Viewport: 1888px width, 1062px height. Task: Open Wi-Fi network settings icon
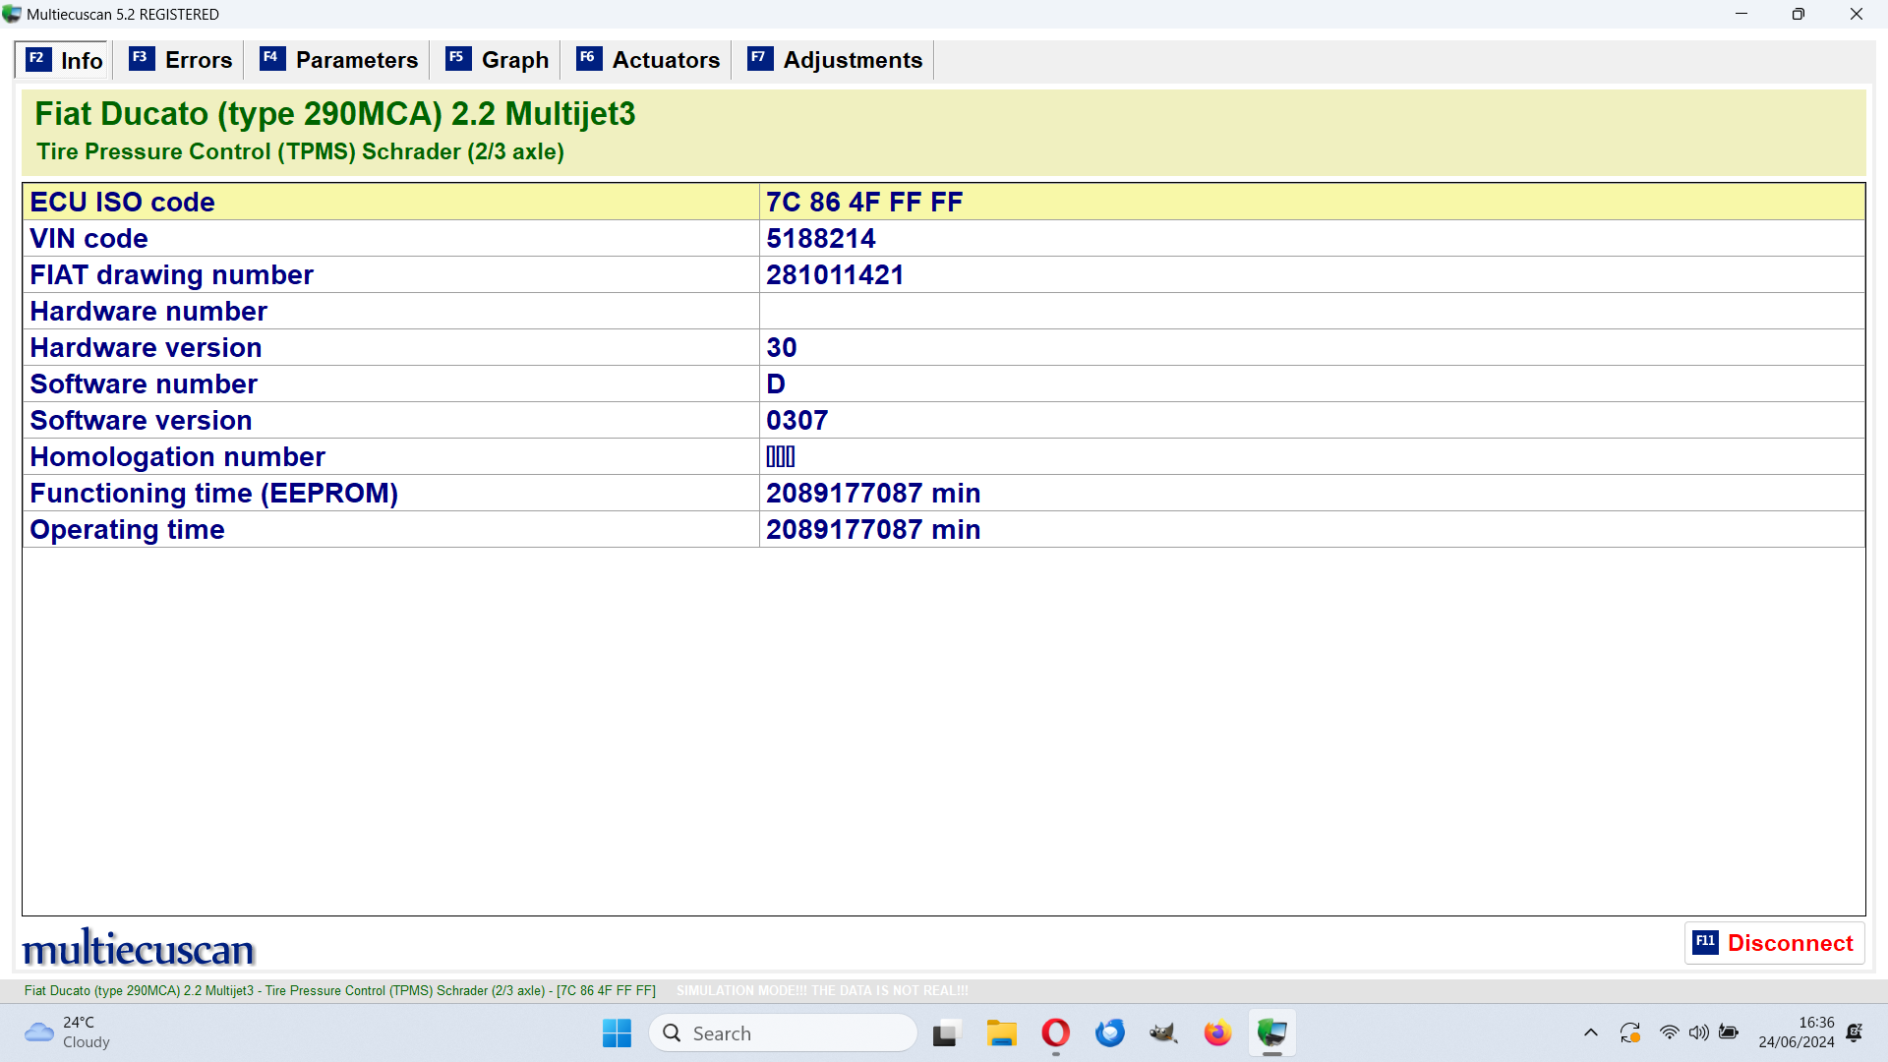[x=1670, y=1033]
